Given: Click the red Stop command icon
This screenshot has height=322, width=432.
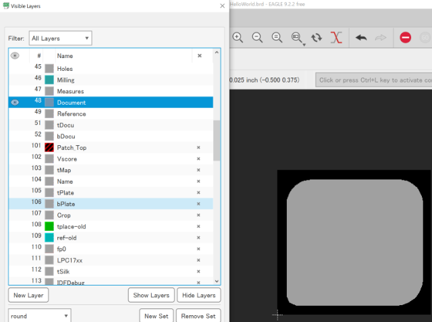Looking at the screenshot, I should tap(406, 37).
